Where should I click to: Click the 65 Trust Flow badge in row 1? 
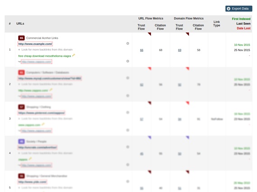[x=21, y=38]
